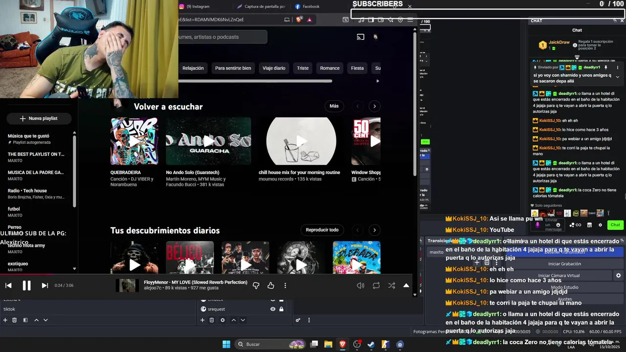This screenshot has height=352, width=626.
Task: Create a new playlist with Nueva playlist
Action: click(39, 118)
